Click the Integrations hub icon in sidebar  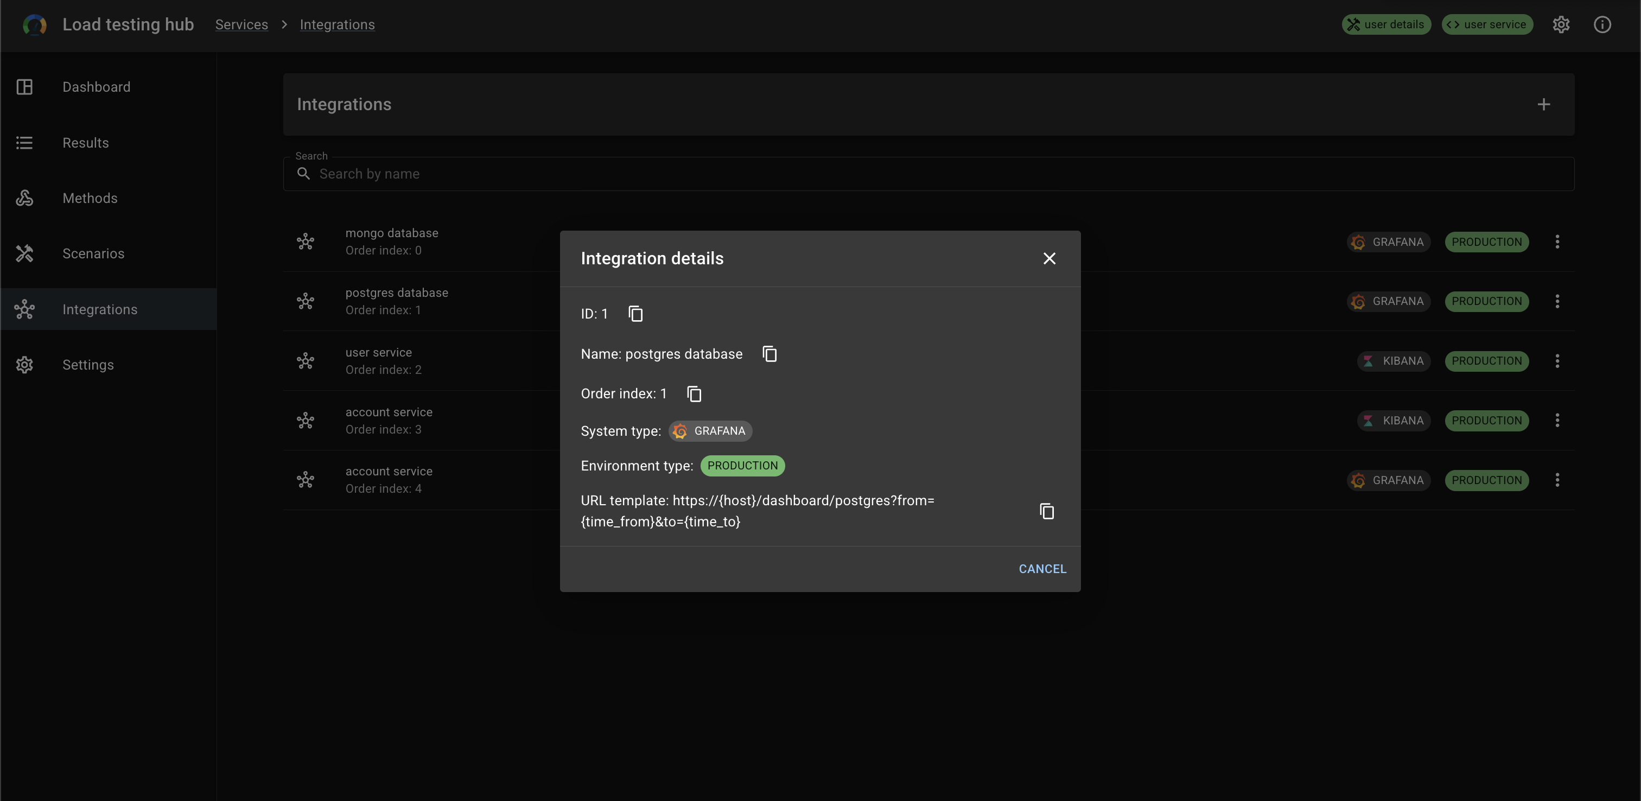[x=24, y=309]
